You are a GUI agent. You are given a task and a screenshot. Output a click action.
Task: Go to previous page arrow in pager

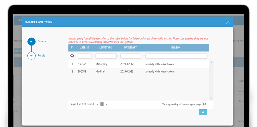click(x=98, y=104)
